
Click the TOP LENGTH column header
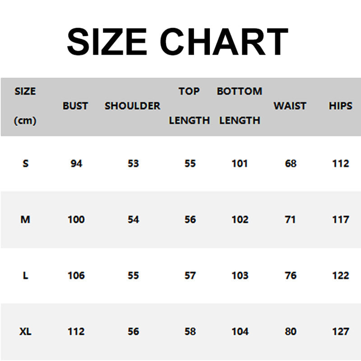click(x=189, y=106)
